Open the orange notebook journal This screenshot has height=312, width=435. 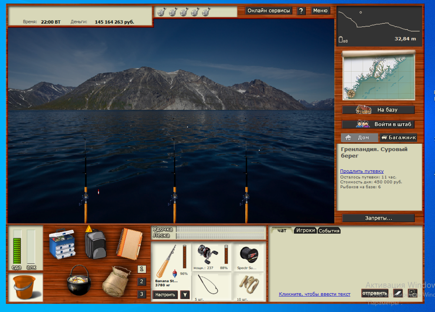(129, 243)
